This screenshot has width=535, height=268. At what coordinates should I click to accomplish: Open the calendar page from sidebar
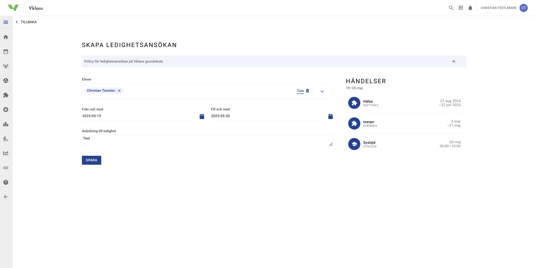(6, 52)
